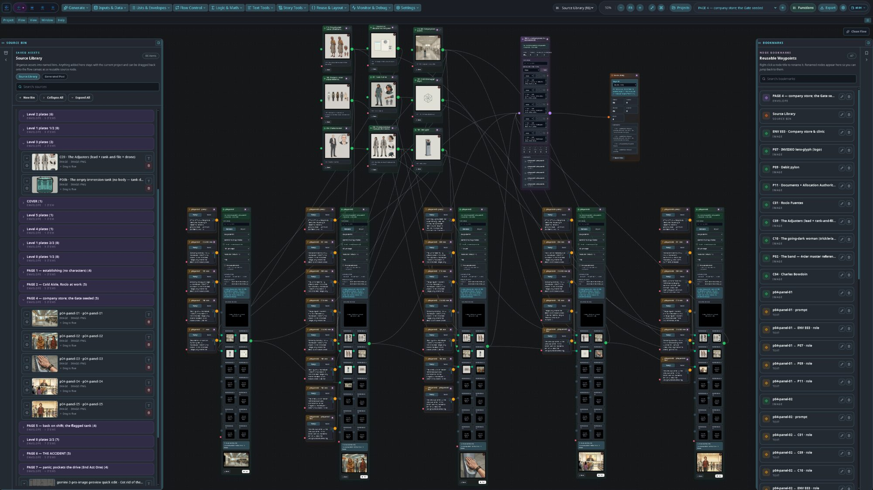
Task: Open the $0.84 cost dropdown
Action: click(x=858, y=8)
